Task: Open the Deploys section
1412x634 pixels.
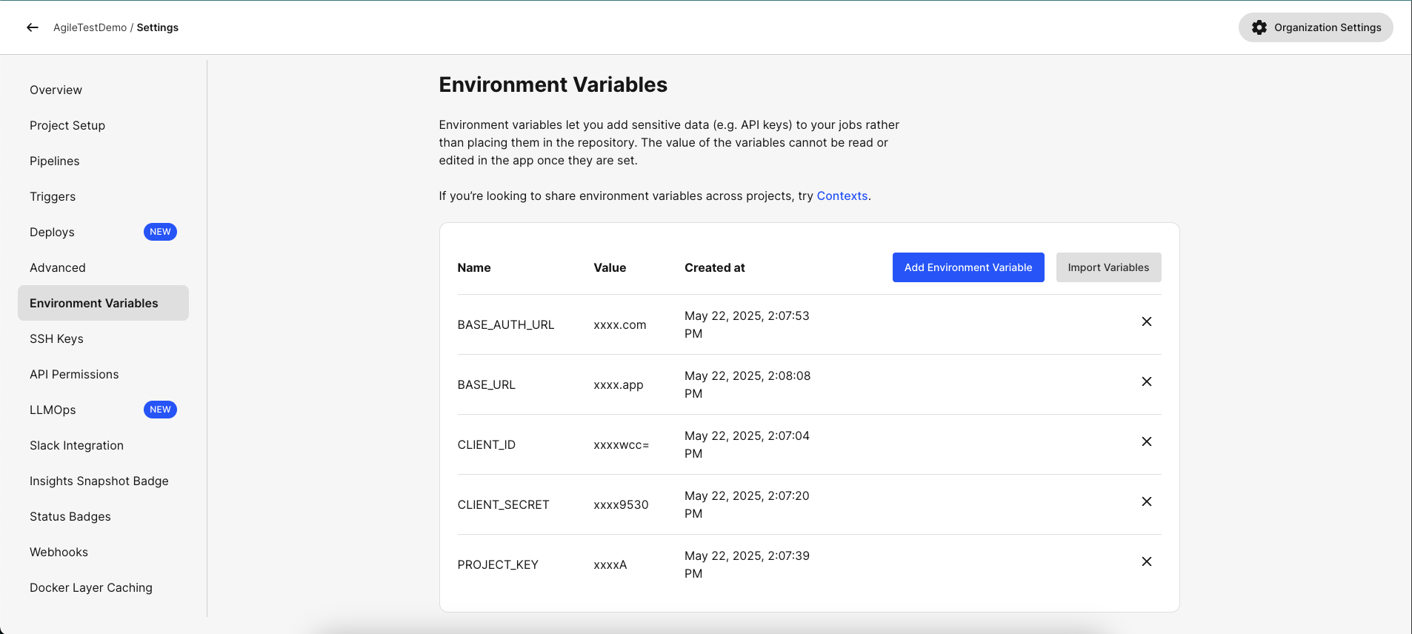Action: click(x=52, y=232)
